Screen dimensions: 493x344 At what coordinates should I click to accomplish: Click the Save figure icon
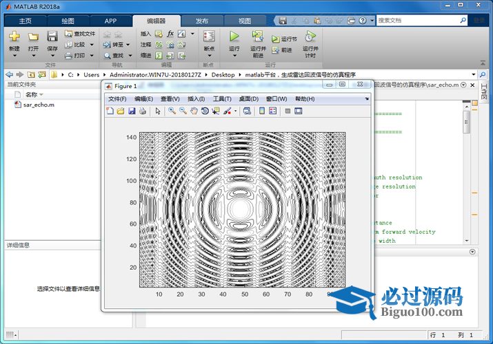(132, 111)
